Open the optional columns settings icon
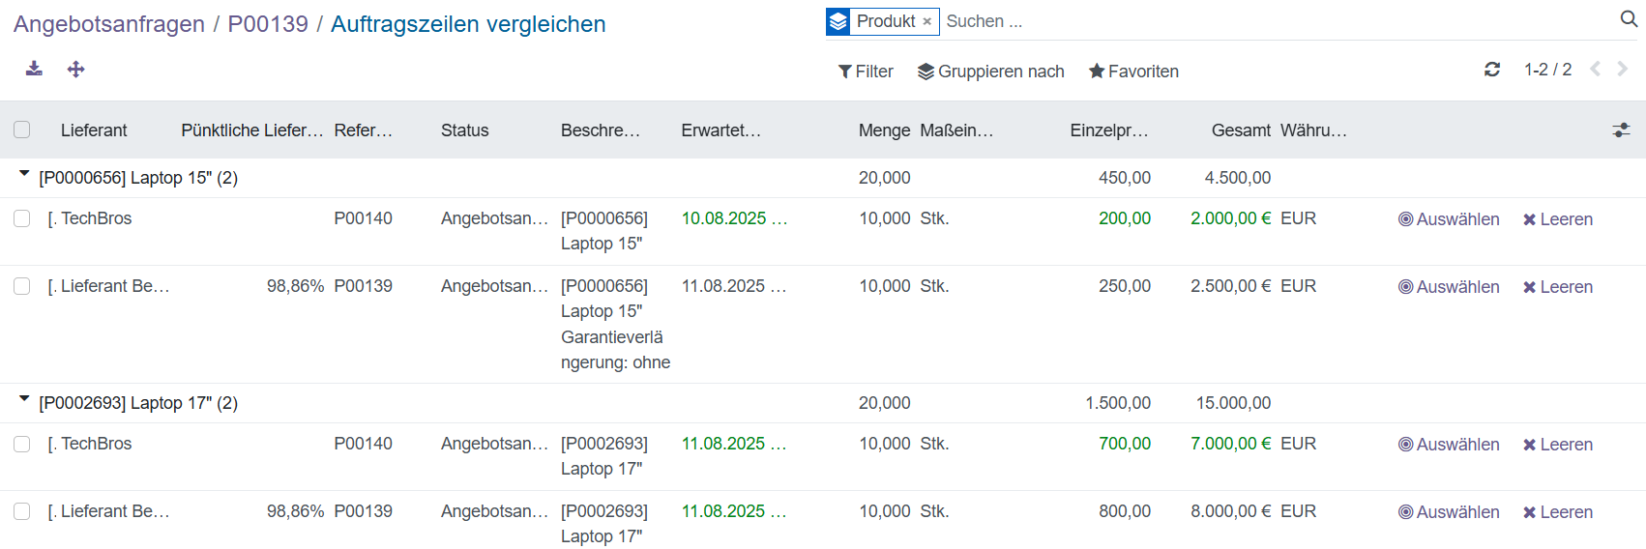Screen dimensions: 1646x549 1621,130
